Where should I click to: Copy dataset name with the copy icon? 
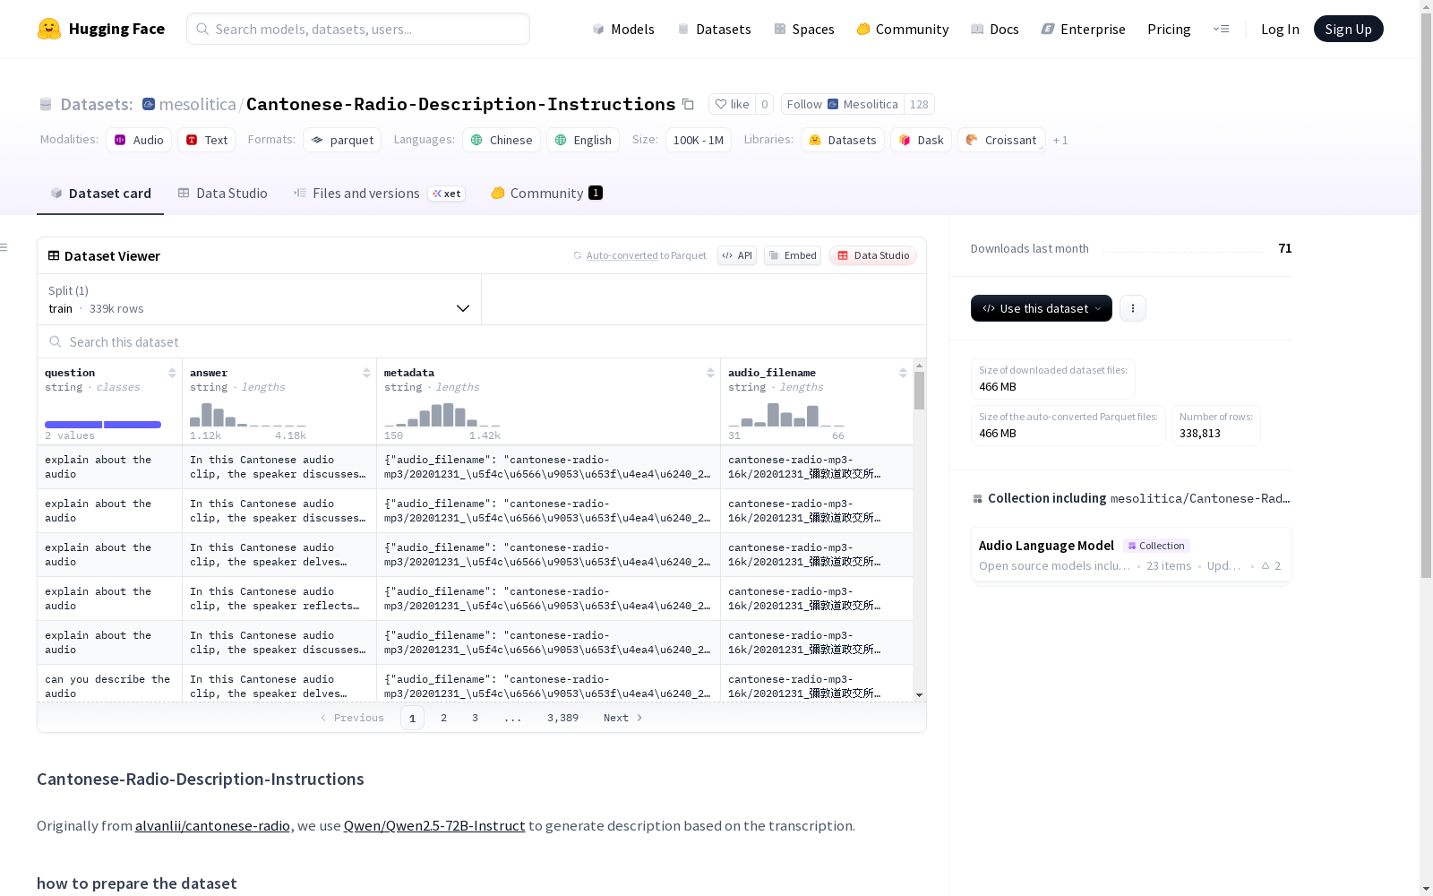[688, 104]
